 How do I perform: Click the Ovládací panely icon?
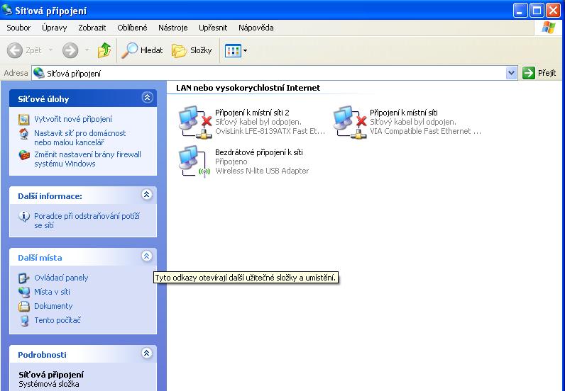click(x=24, y=278)
